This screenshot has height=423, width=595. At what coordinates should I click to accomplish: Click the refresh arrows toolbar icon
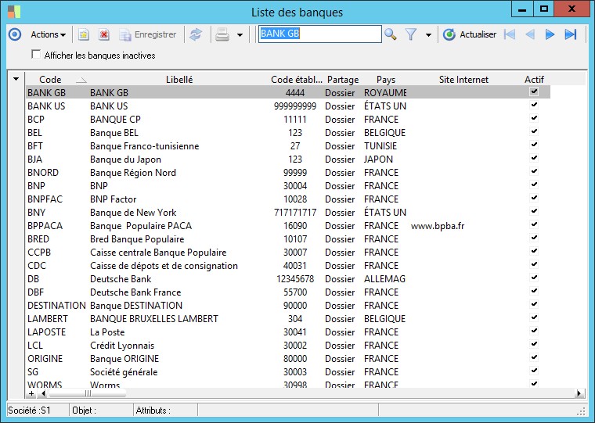pos(196,34)
